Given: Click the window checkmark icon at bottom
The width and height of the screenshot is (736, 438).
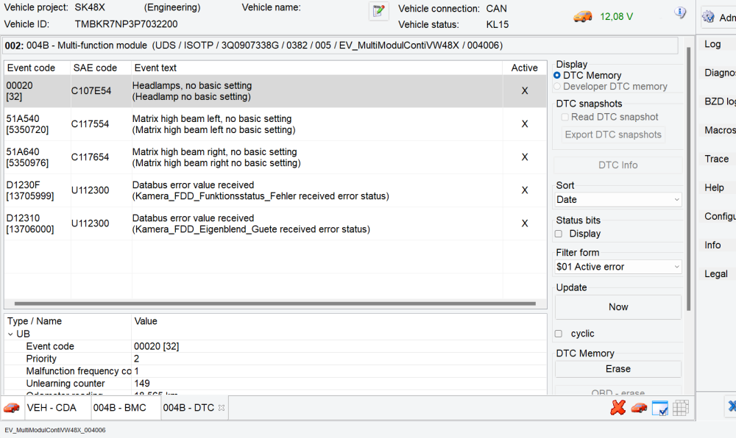Looking at the screenshot, I should click(x=659, y=408).
